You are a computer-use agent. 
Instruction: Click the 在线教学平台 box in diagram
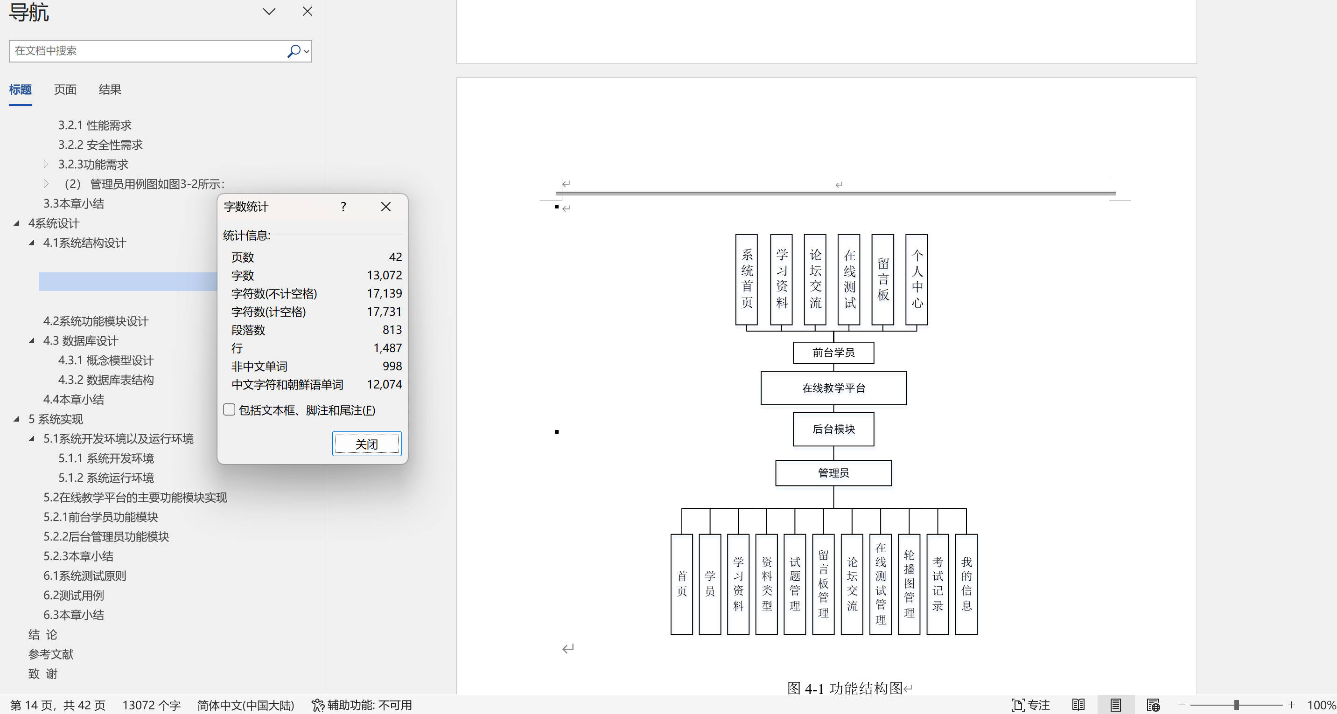[833, 388]
